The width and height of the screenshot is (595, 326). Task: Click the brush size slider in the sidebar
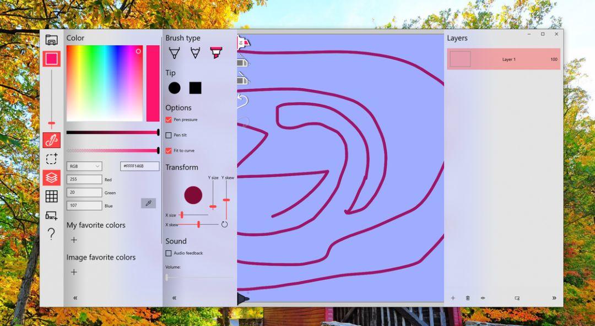point(52,99)
